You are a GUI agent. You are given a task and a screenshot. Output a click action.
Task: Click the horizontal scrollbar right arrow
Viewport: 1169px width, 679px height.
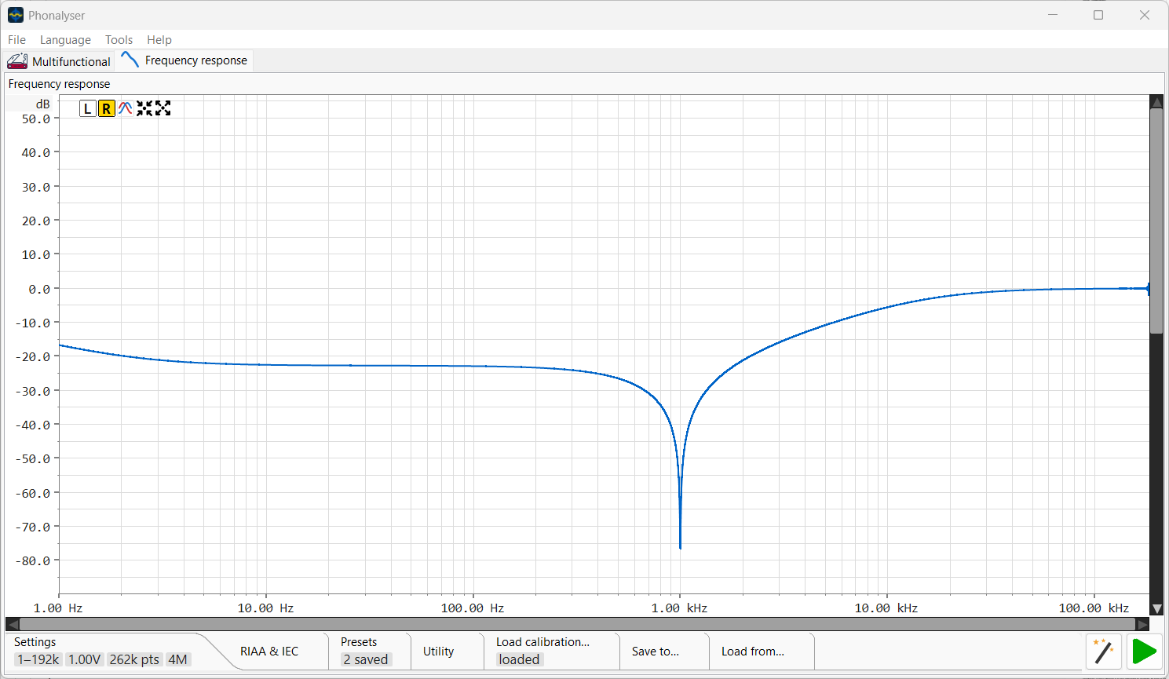tap(1143, 624)
